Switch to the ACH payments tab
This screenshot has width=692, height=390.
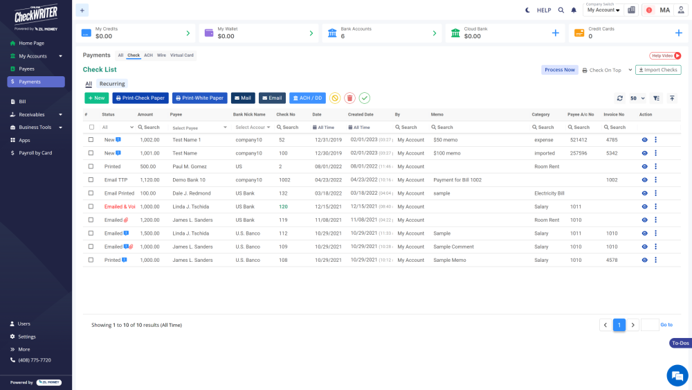click(x=148, y=55)
